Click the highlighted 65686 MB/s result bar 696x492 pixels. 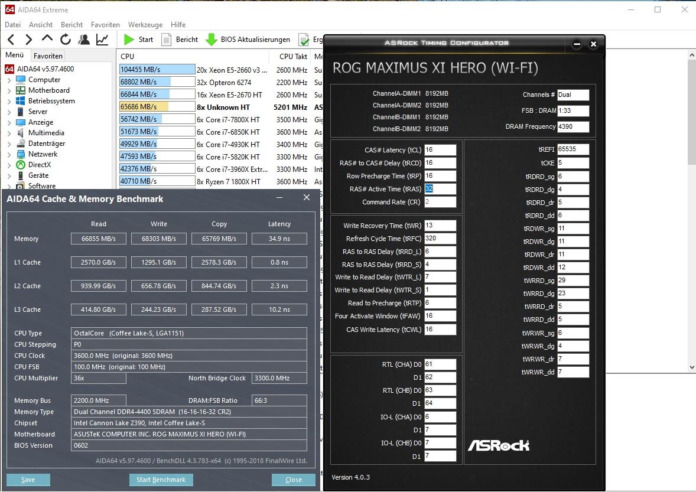[157, 107]
